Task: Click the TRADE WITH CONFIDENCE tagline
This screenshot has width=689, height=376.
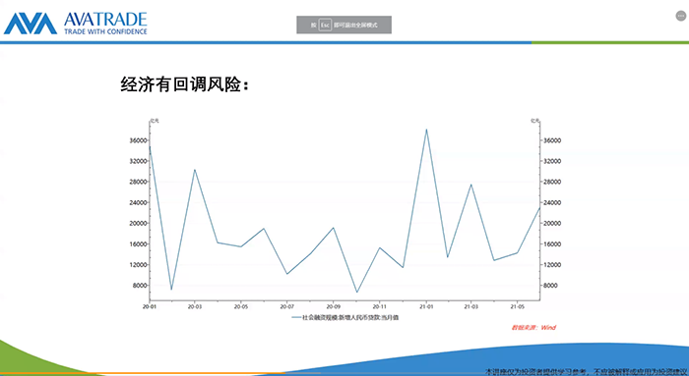Action: [x=105, y=31]
